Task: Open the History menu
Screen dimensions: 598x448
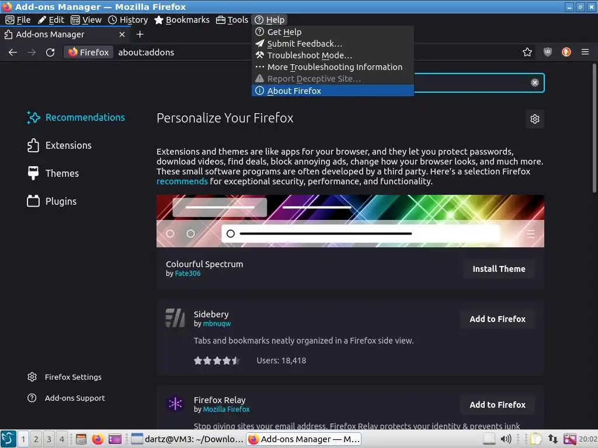Action: 128,20
